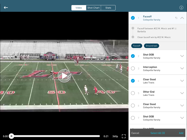Expand clip 6 Clear Good details
Image resolution: width=187 pixels, height=140 pixels.
click(x=182, y=106)
